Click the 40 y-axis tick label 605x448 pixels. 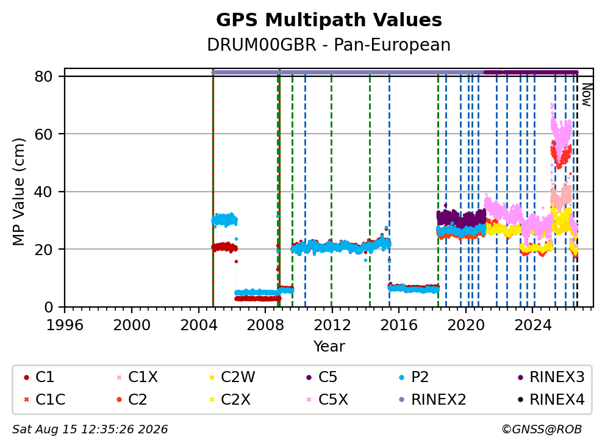43,192
